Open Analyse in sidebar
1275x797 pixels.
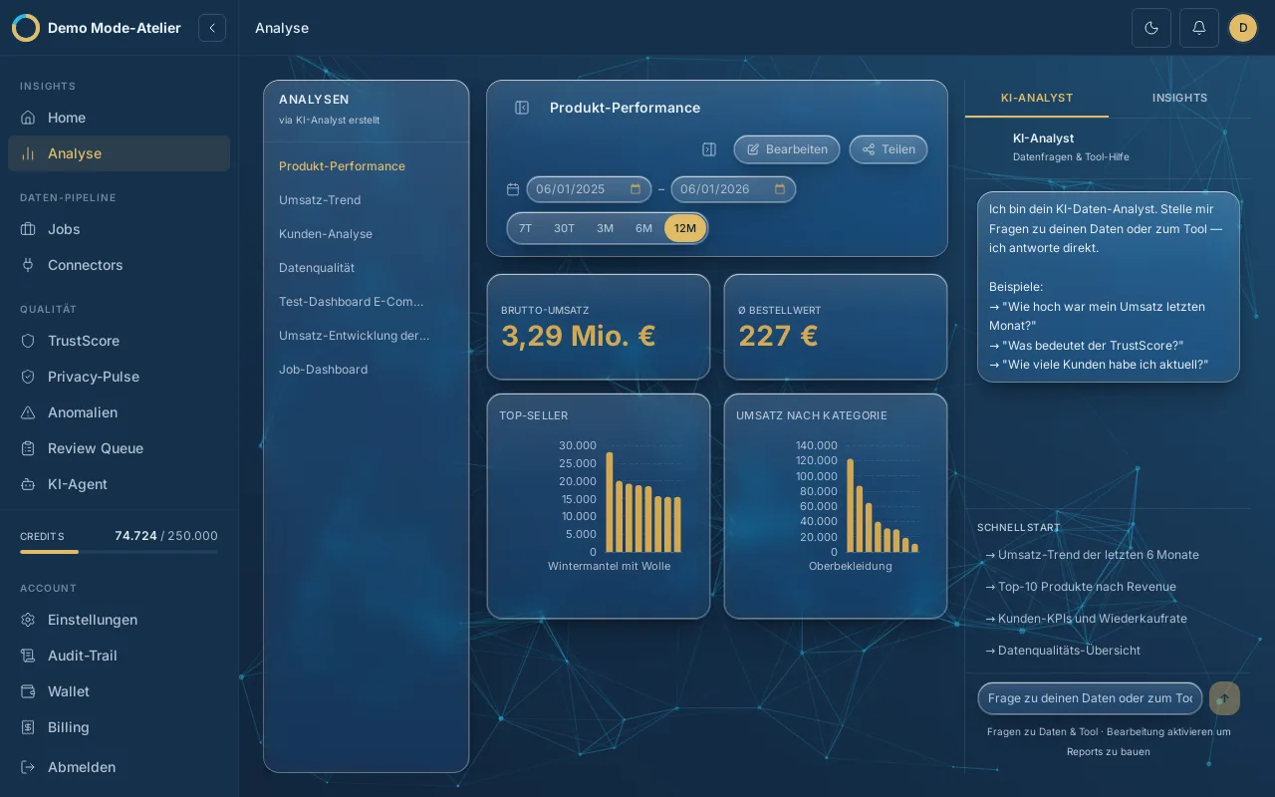pos(119,153)
